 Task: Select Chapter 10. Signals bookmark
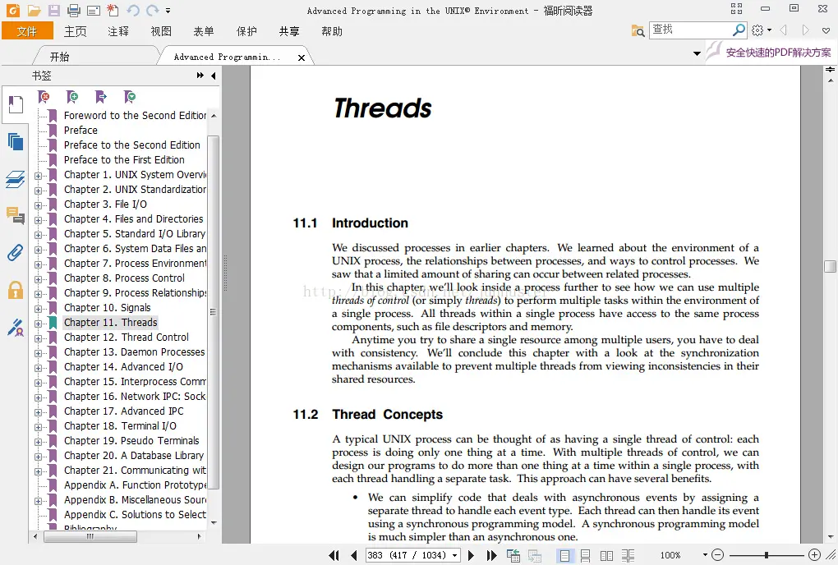(x=108, y=308)
